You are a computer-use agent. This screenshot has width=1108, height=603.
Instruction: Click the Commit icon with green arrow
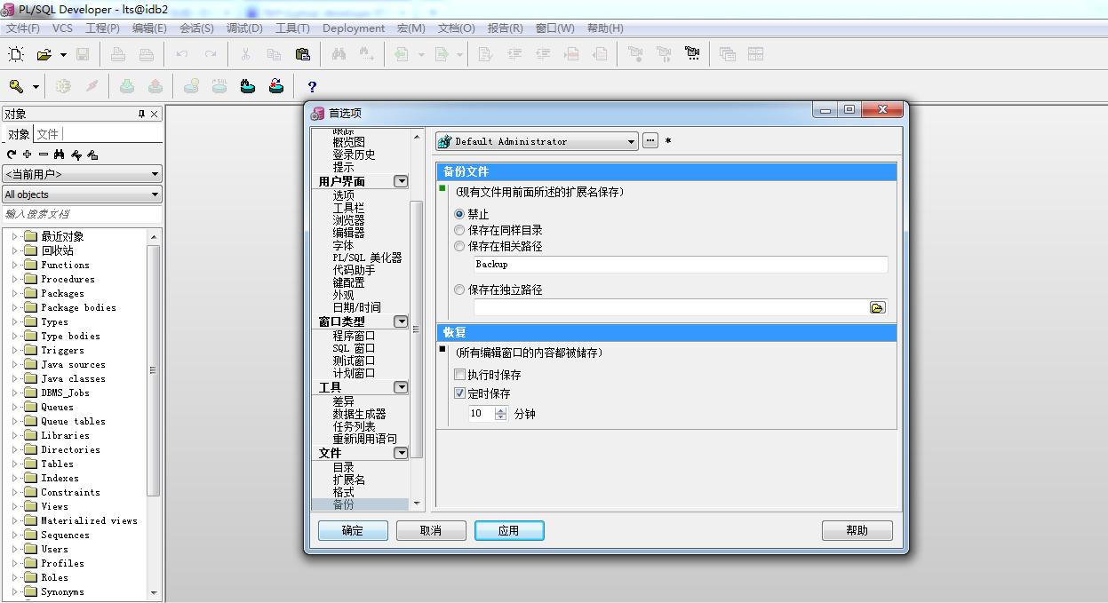(127, 86)
